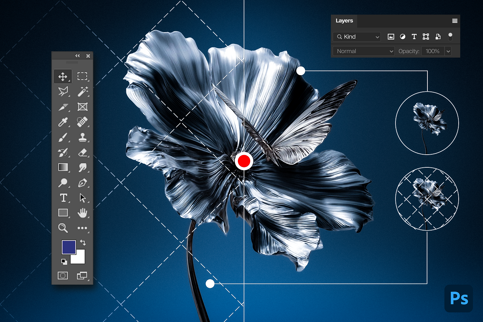Select the Magic Wand tool
Viewport: 483px width, 322px height.
pyautogui.click(x=83, y=91)
